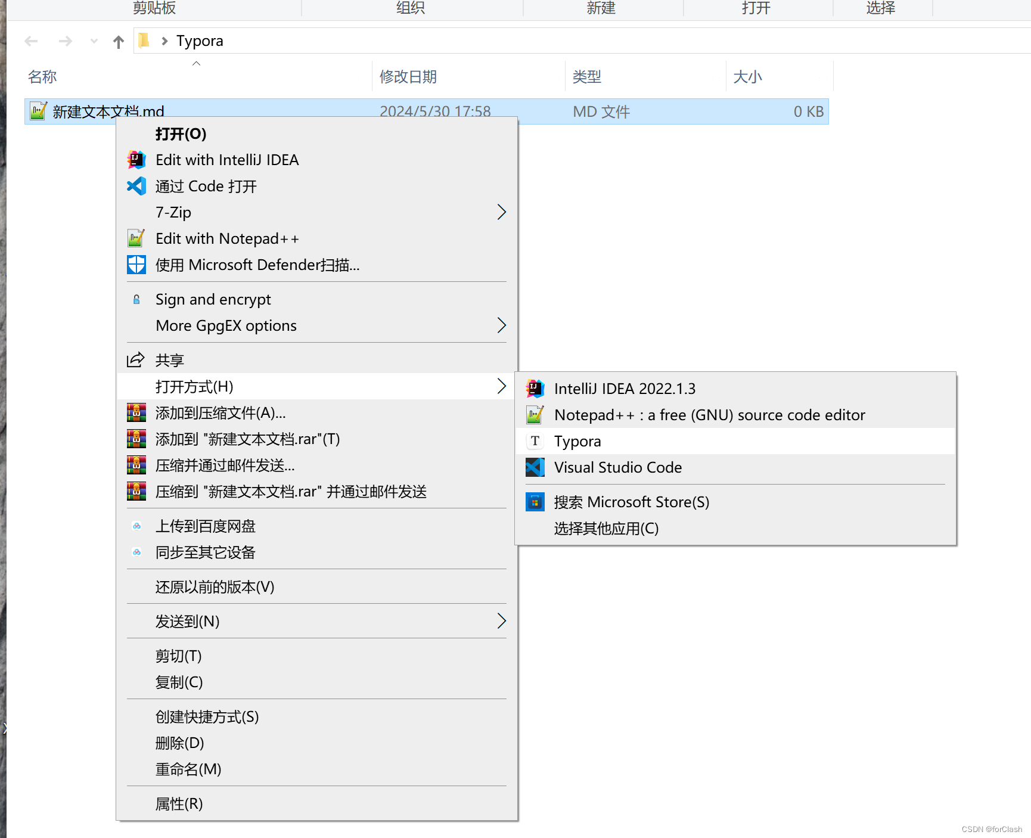
Task: Select 重命名(M) from context menu
Action: click(317, 769)
